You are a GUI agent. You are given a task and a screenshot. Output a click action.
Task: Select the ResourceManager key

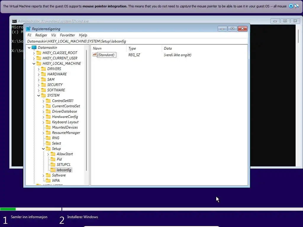coord(66,133)
